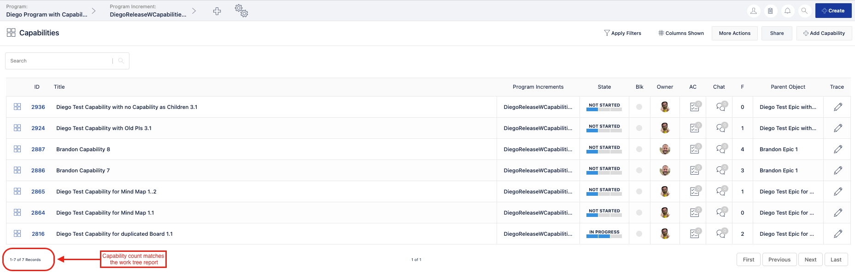Go to the Last page
The height and width of the screenshot is (273, 855).
[x=836, y=260]
